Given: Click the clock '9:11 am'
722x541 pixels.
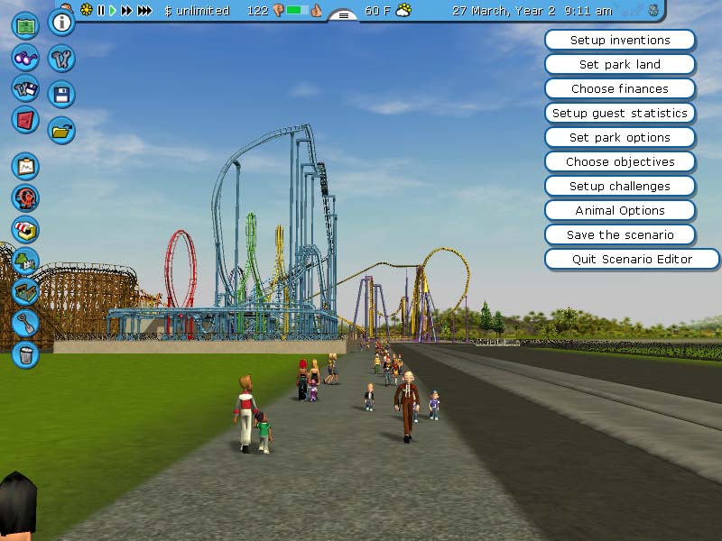Looking at the screenshot, I should tap(588, 11).
